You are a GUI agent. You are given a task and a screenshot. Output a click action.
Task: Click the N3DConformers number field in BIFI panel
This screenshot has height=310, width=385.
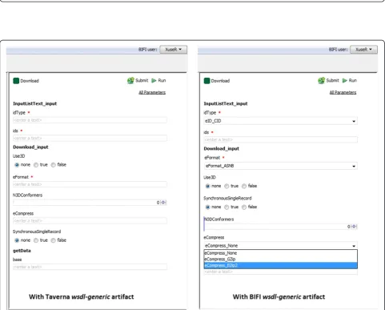[278, 227]
